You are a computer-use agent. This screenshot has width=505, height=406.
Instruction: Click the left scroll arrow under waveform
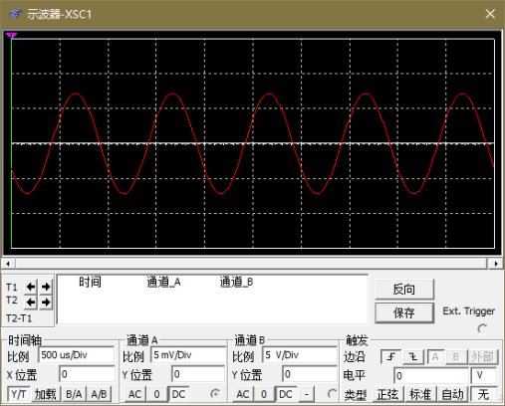[x=8, y=264]
